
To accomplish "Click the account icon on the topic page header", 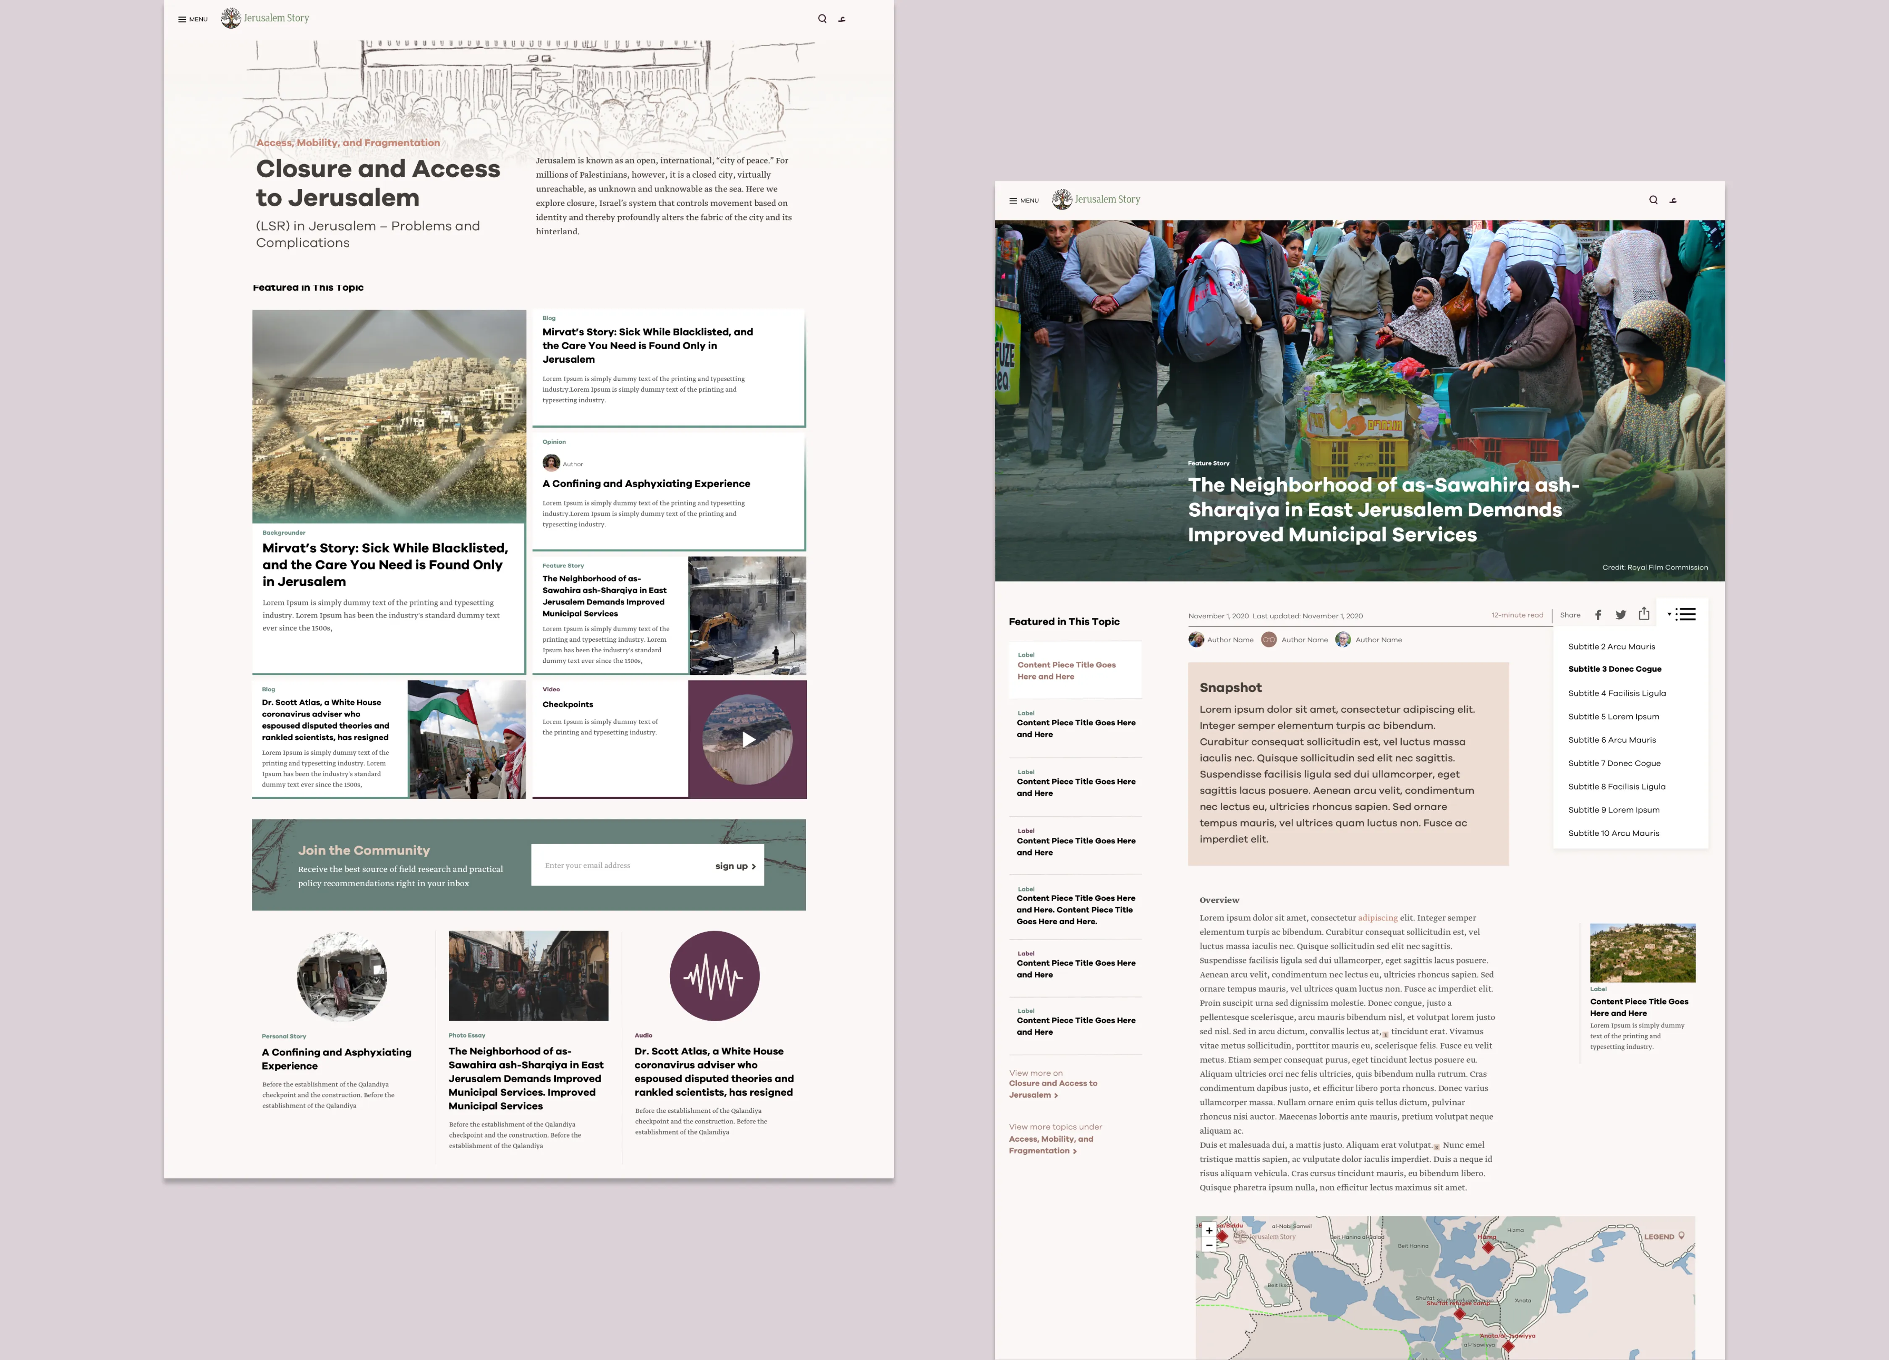I will (842, 19).
